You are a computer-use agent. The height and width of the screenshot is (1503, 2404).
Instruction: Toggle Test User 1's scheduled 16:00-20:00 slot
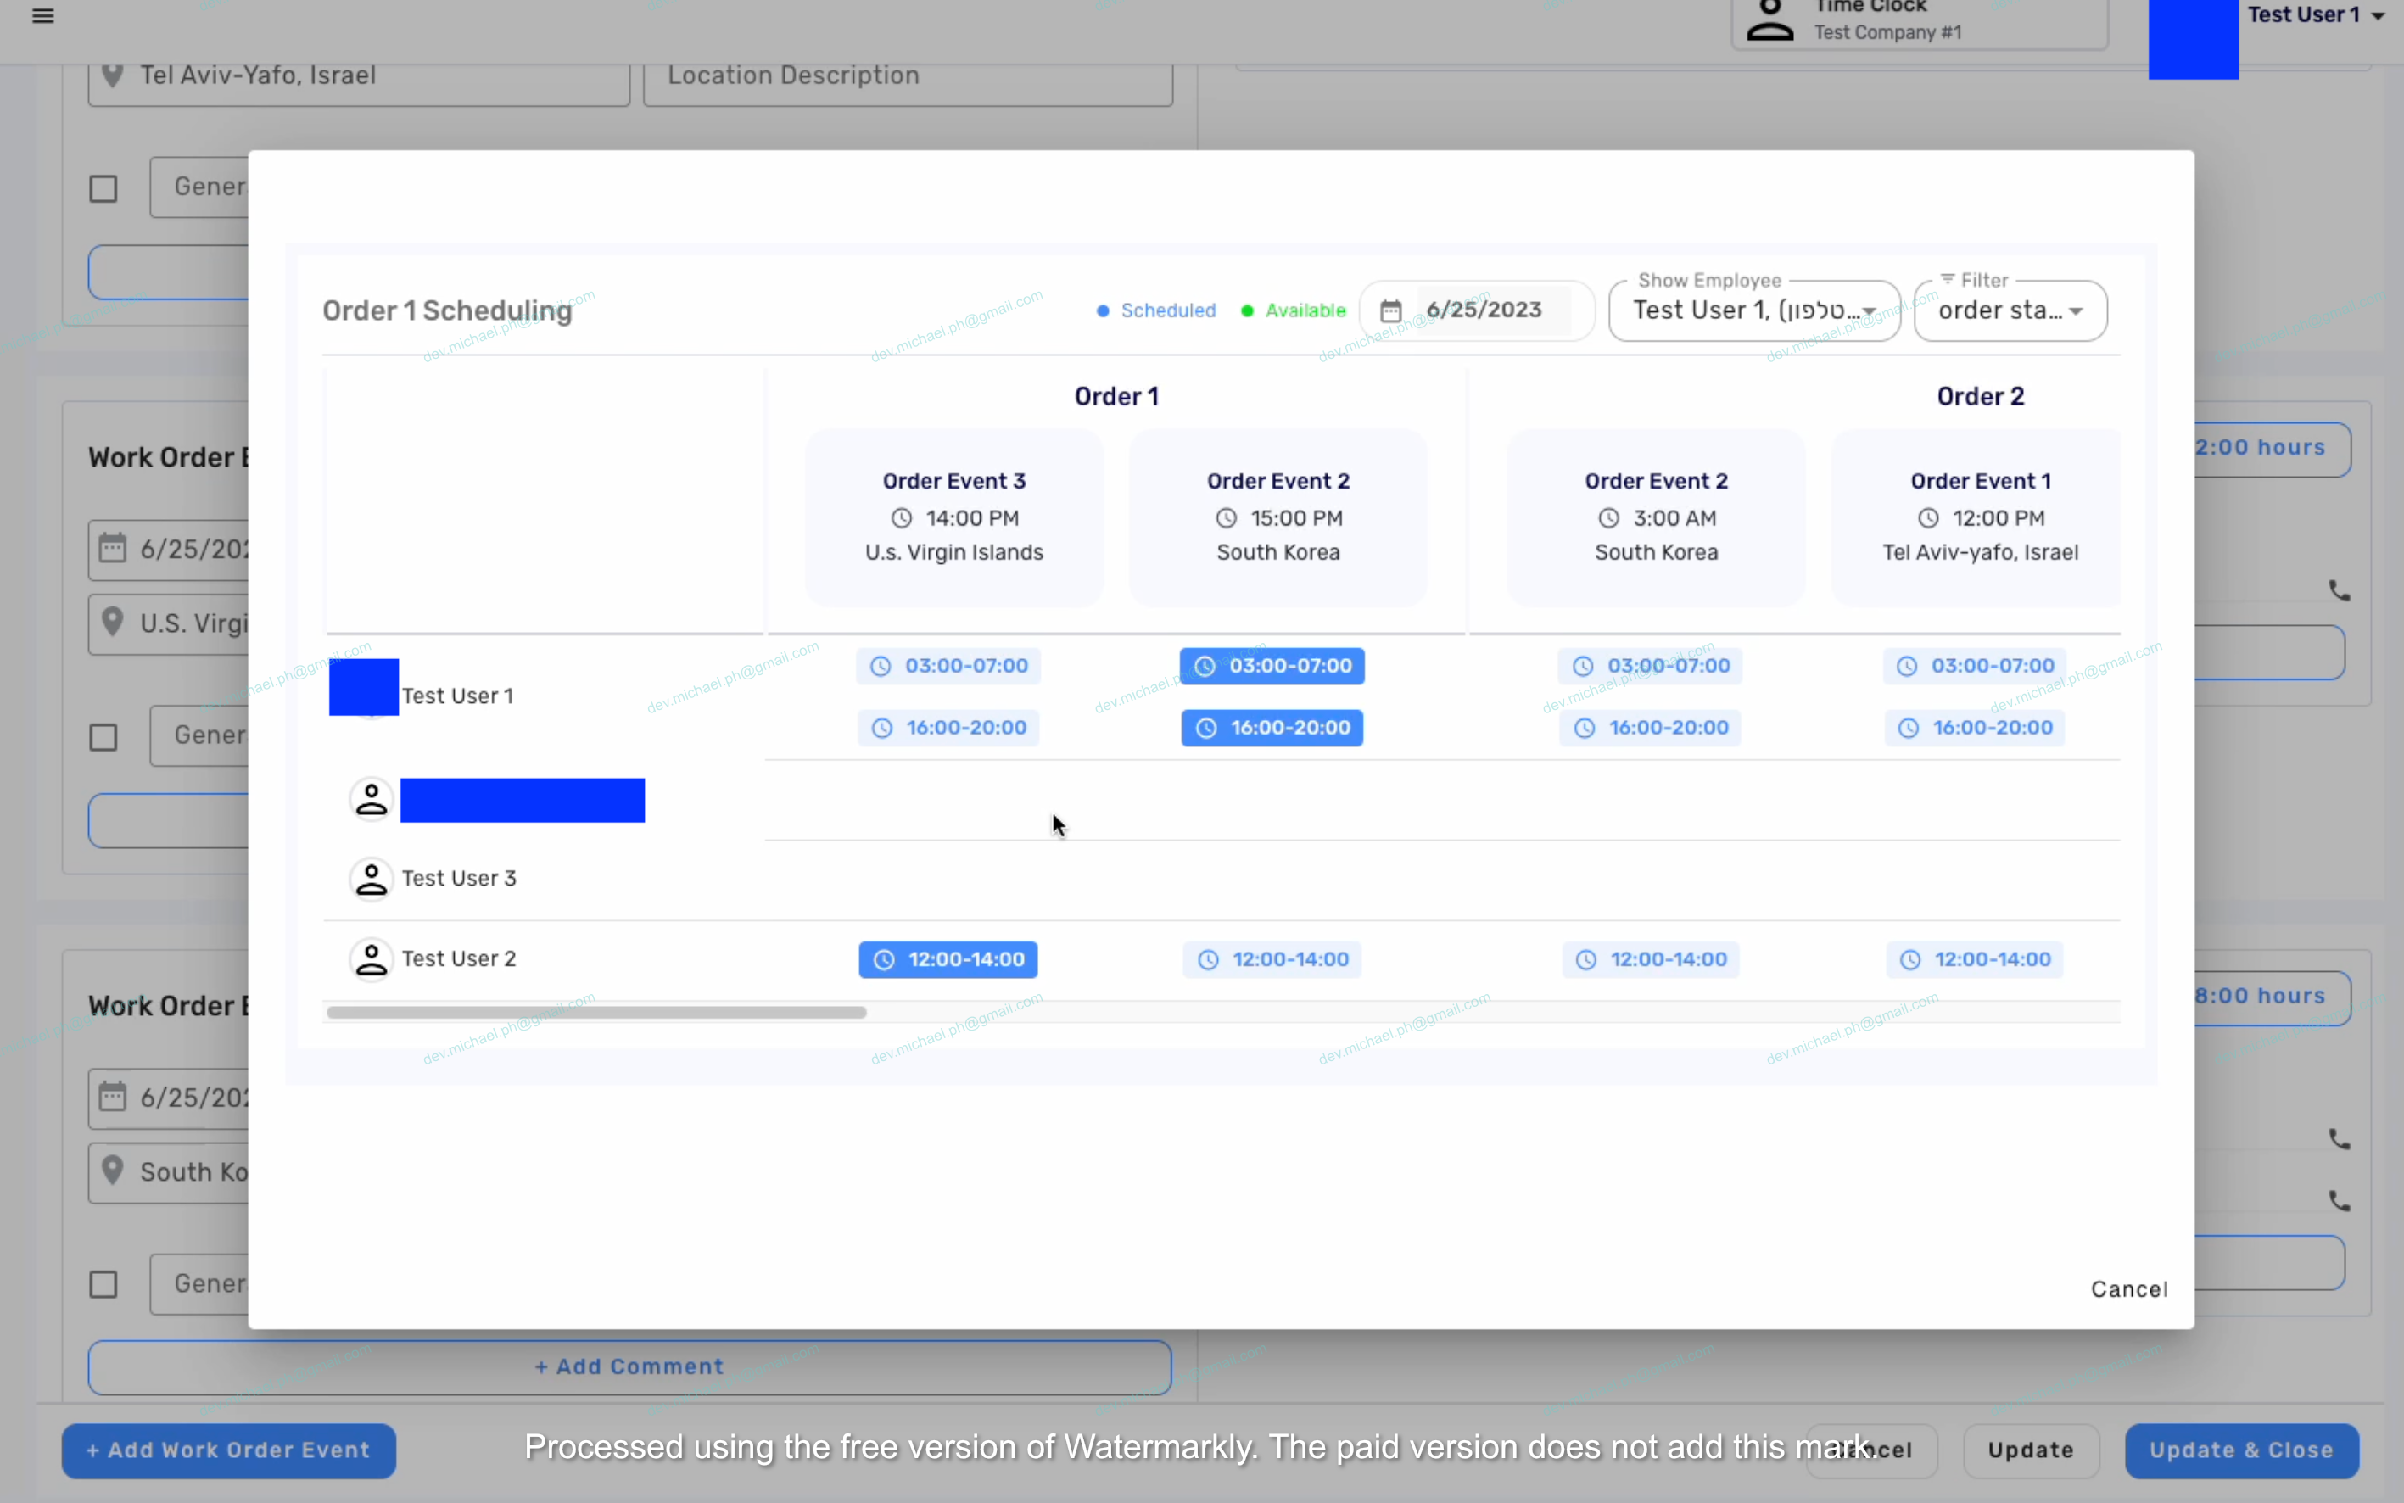coord(1272,728)
